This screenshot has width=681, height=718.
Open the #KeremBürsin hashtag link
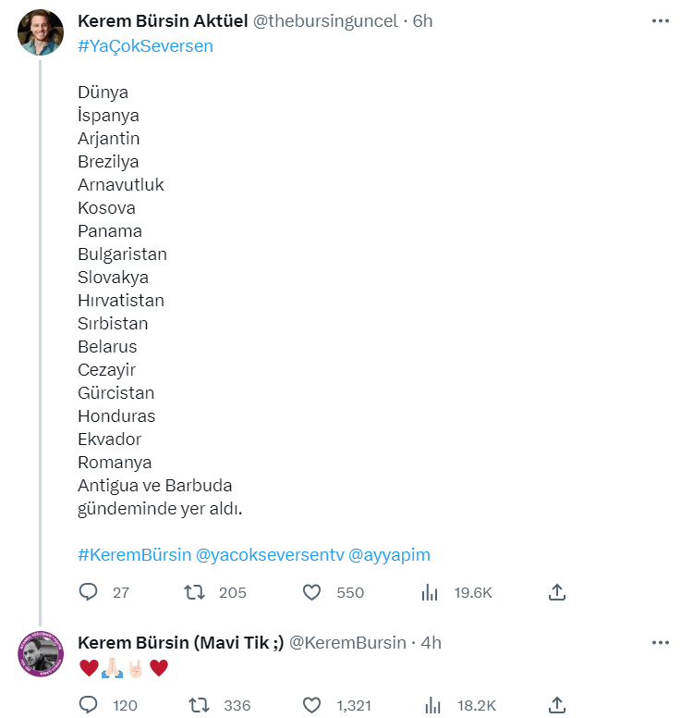click(x=134, y=555)
